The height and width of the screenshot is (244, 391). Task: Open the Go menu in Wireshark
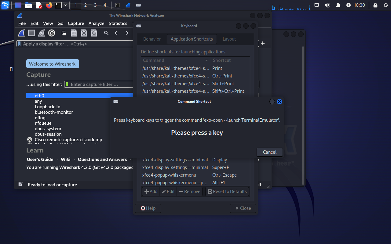coord(60,23)
